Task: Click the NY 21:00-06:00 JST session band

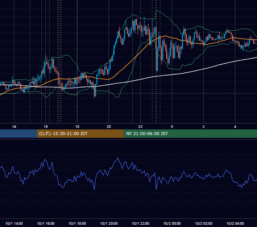Action: coord(190,134)
